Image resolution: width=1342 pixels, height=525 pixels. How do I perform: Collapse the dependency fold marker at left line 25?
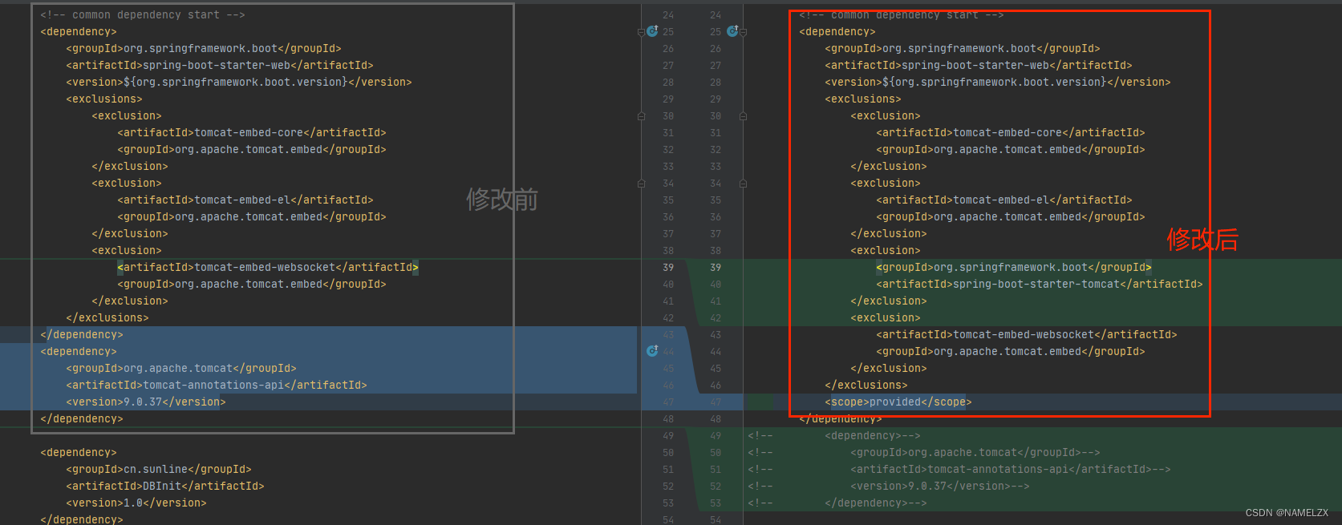pos(641,32)
